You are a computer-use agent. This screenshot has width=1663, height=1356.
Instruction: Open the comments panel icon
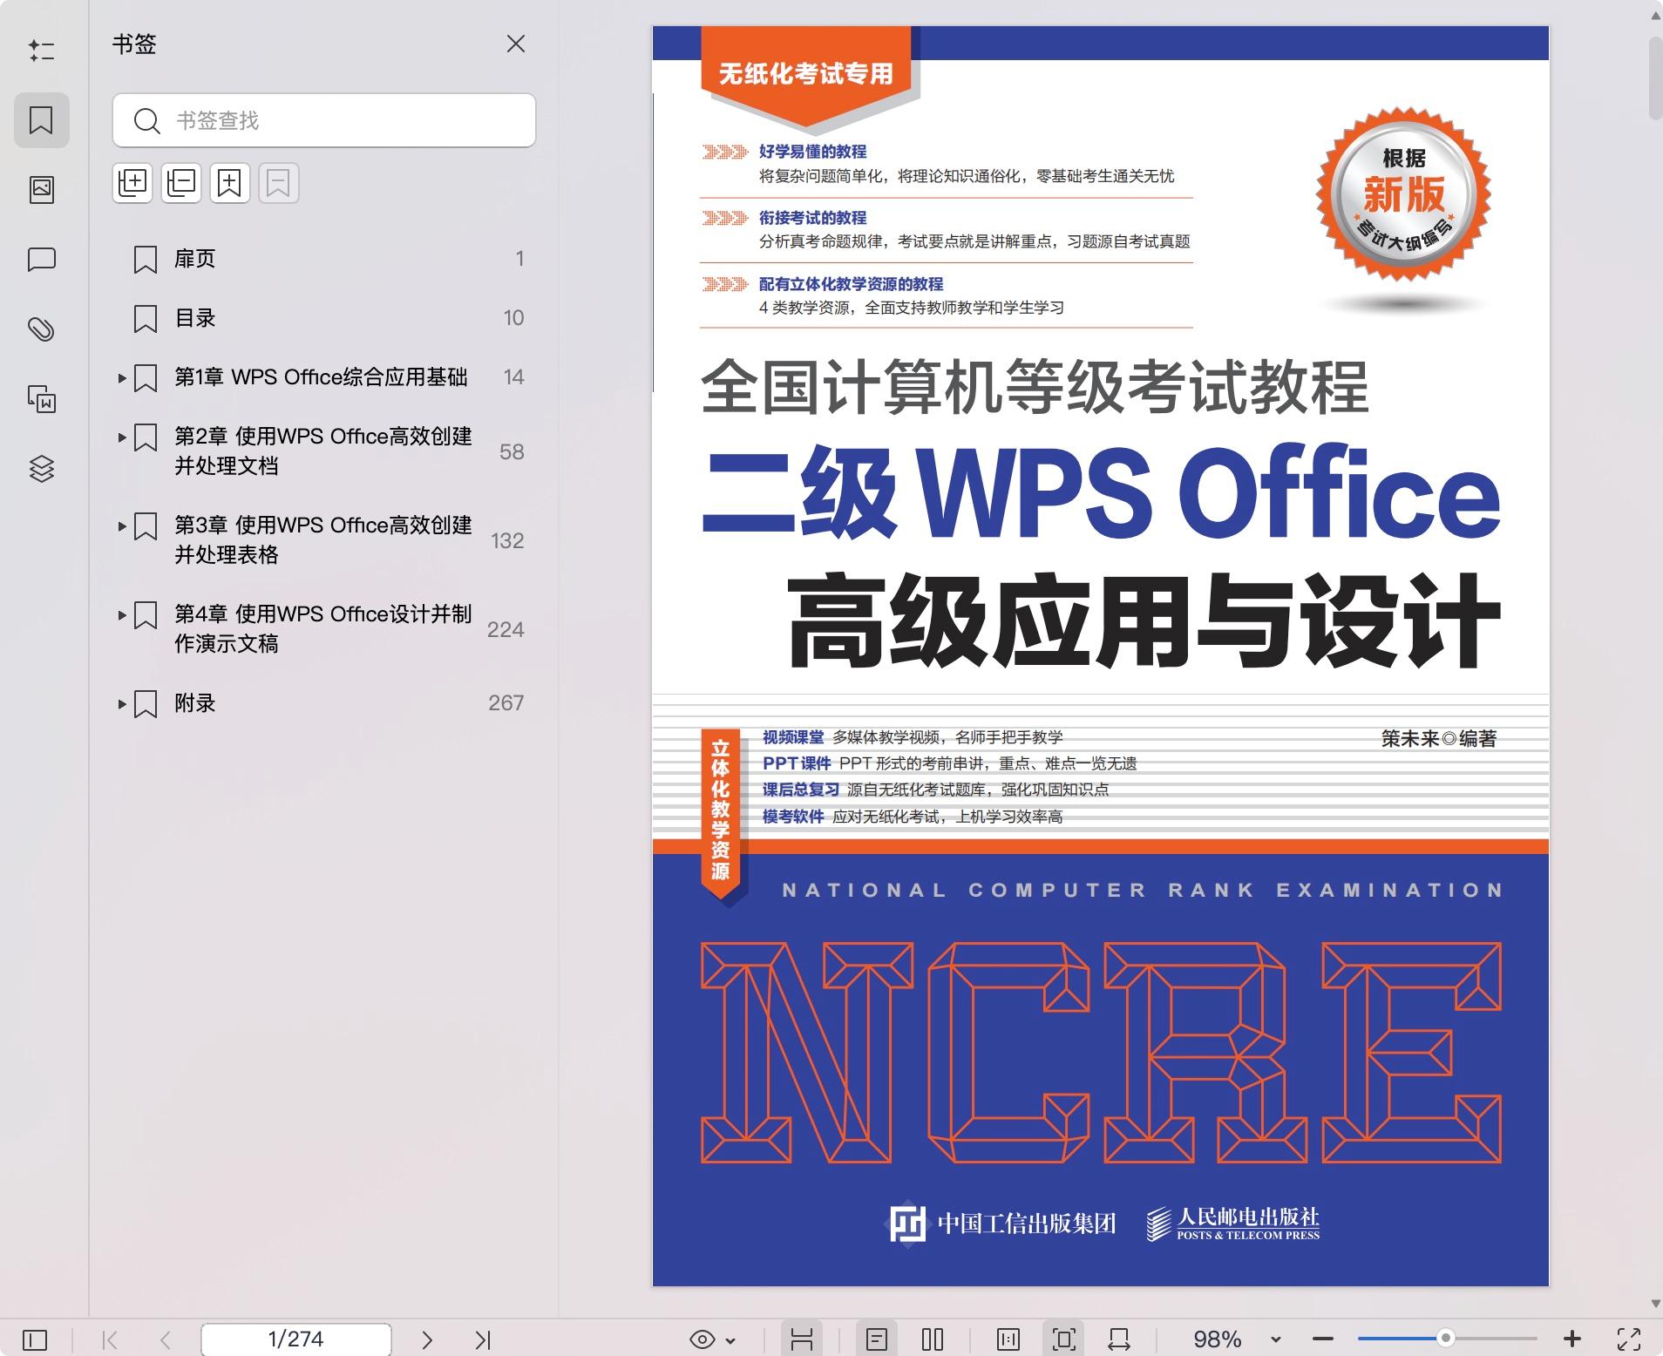tap(41, 259)
